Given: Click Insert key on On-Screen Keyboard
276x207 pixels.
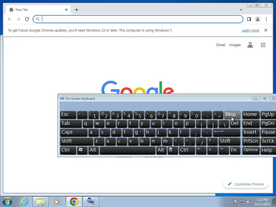Looking at the screenshot, I should point(251,133).
